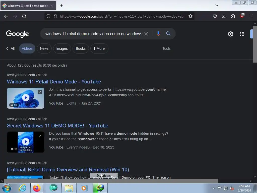
Task: Expand the 4:10 video preview icon
Action: 40,92
